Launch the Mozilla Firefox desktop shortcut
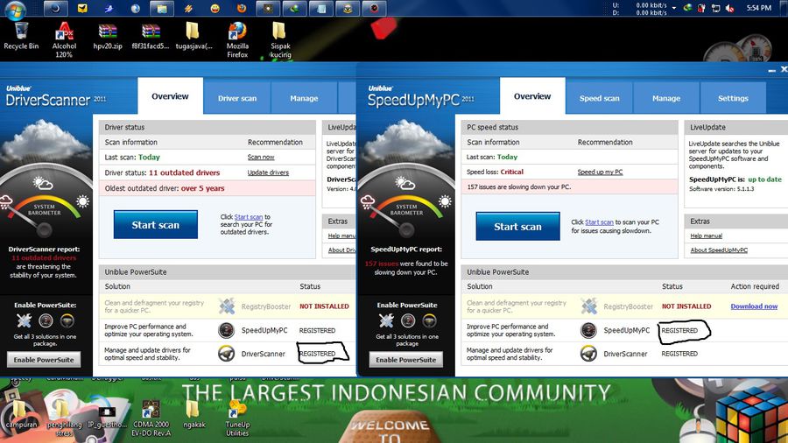This screenshot has width=788, height=443. 237,40
